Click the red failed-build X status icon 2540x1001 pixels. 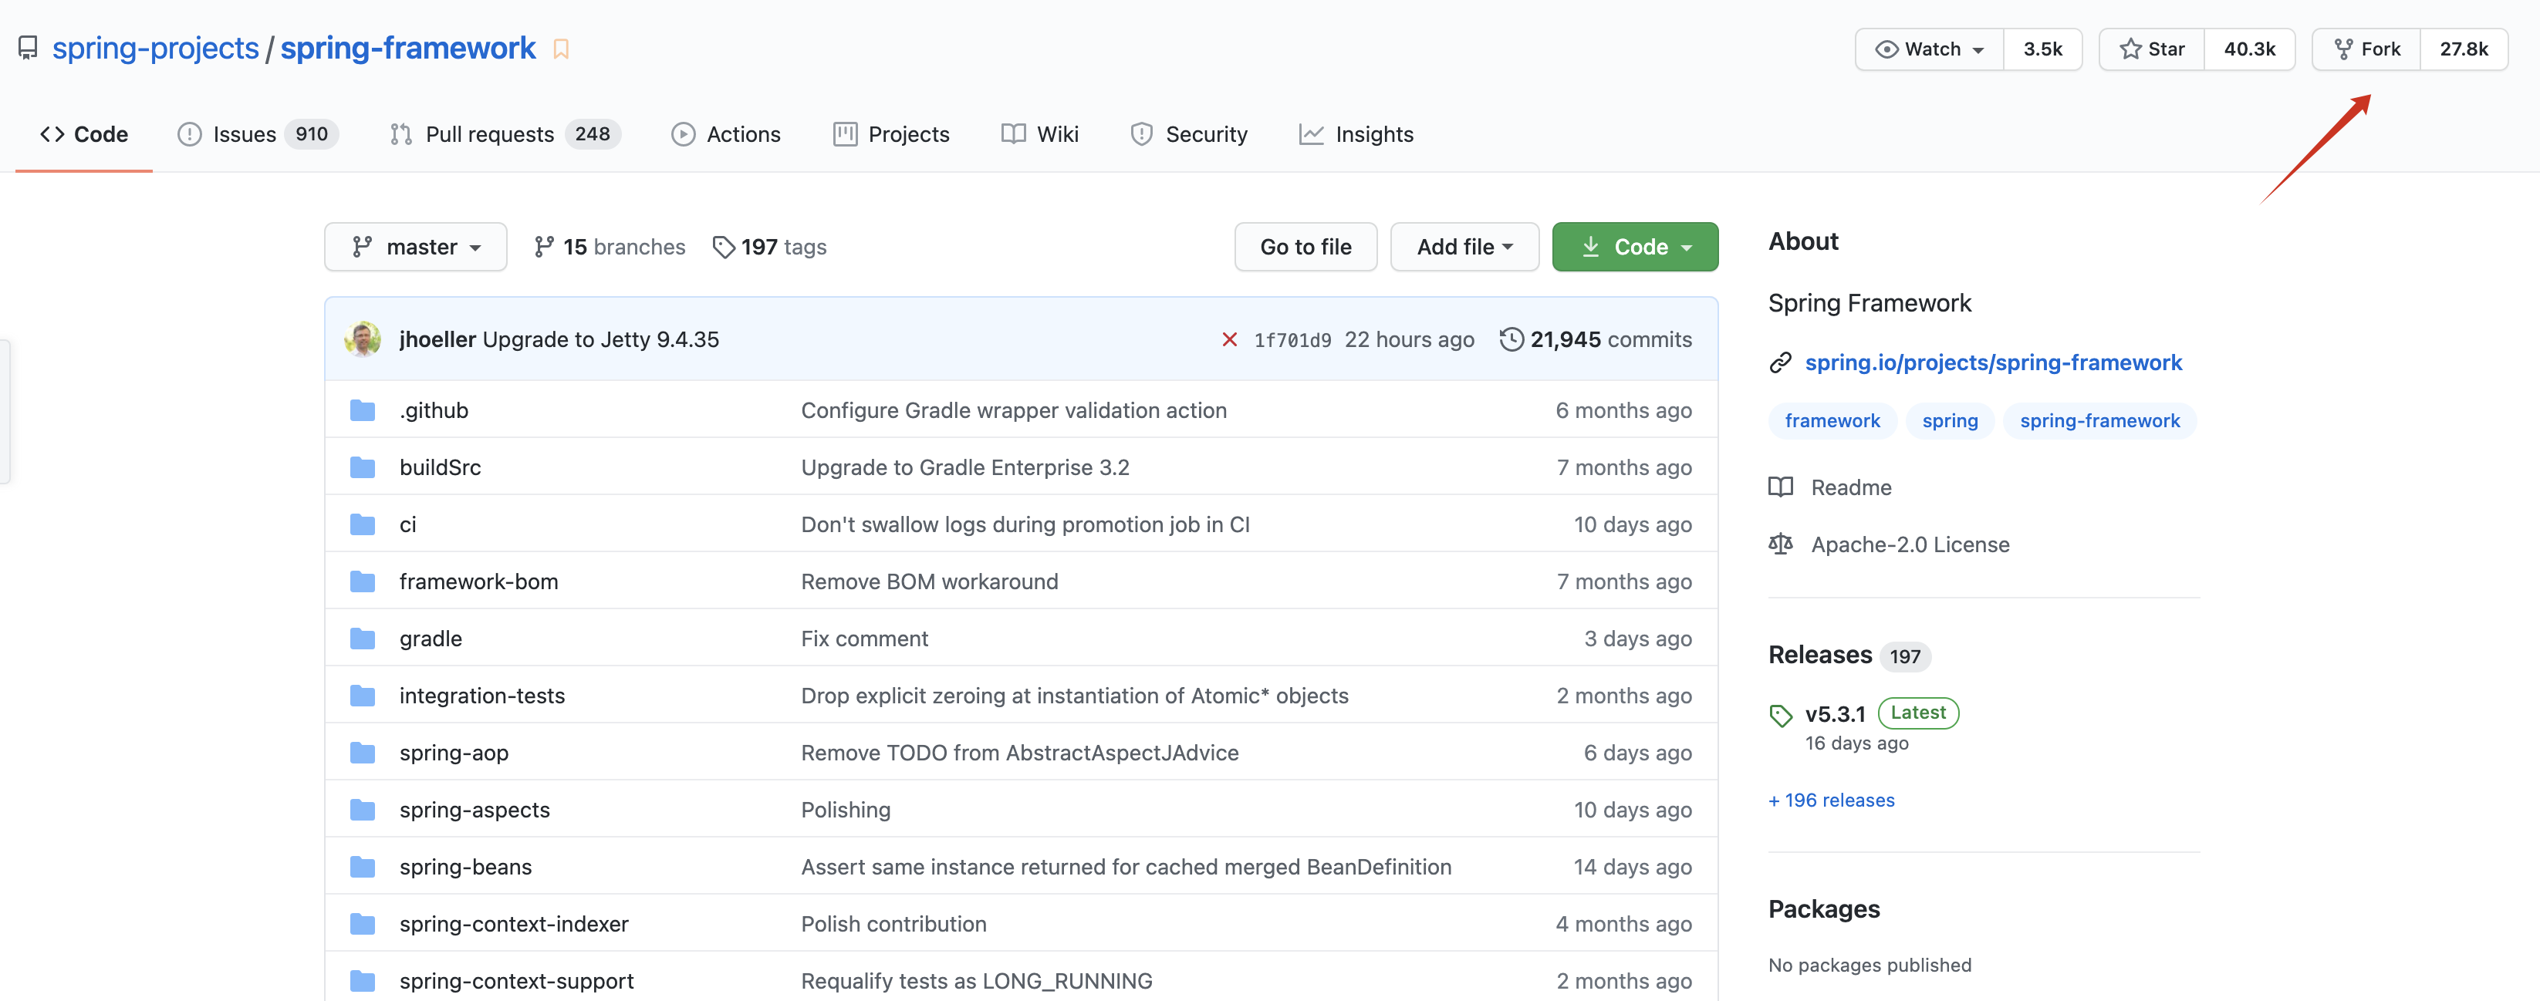click(1228, 340)
